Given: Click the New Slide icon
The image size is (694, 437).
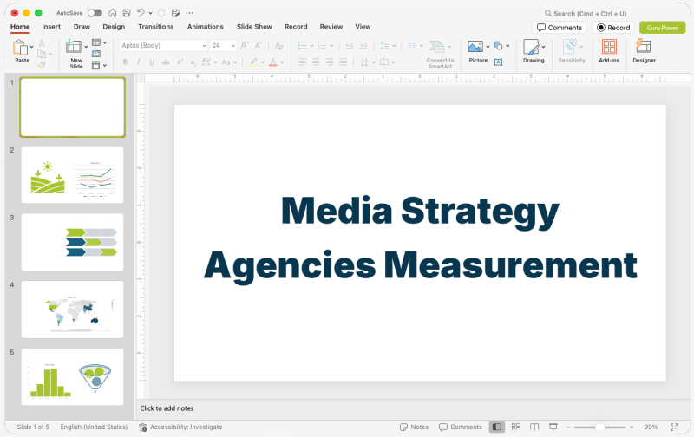Looking at the screenshot, I should (x=74, y=47).
